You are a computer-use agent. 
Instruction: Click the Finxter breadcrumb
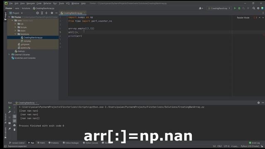pyautogui.click(x=9, y=8)
